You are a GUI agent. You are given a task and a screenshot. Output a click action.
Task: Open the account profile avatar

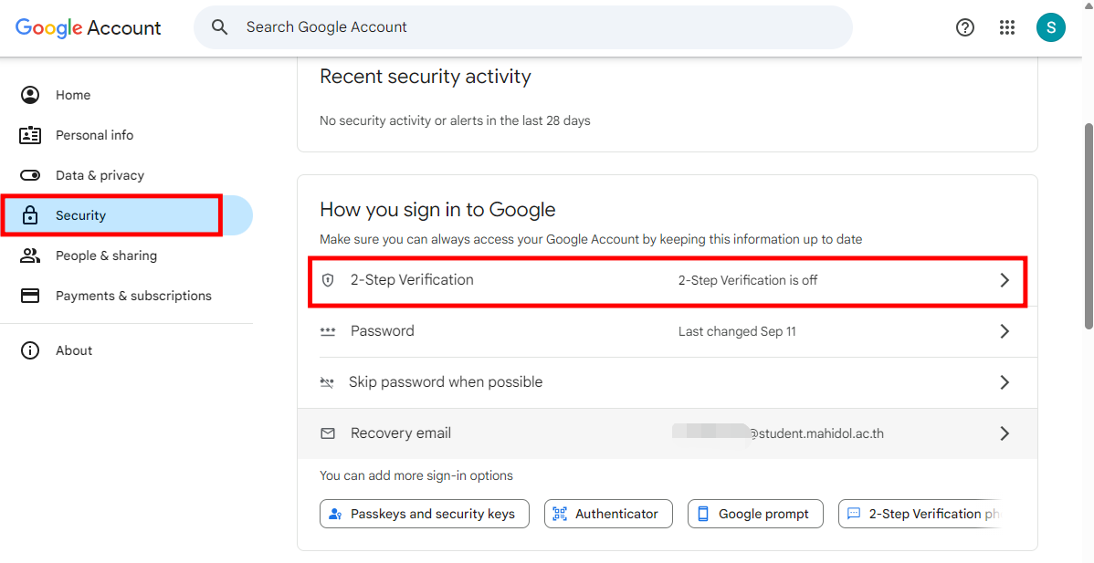[x=1050, y=27]
